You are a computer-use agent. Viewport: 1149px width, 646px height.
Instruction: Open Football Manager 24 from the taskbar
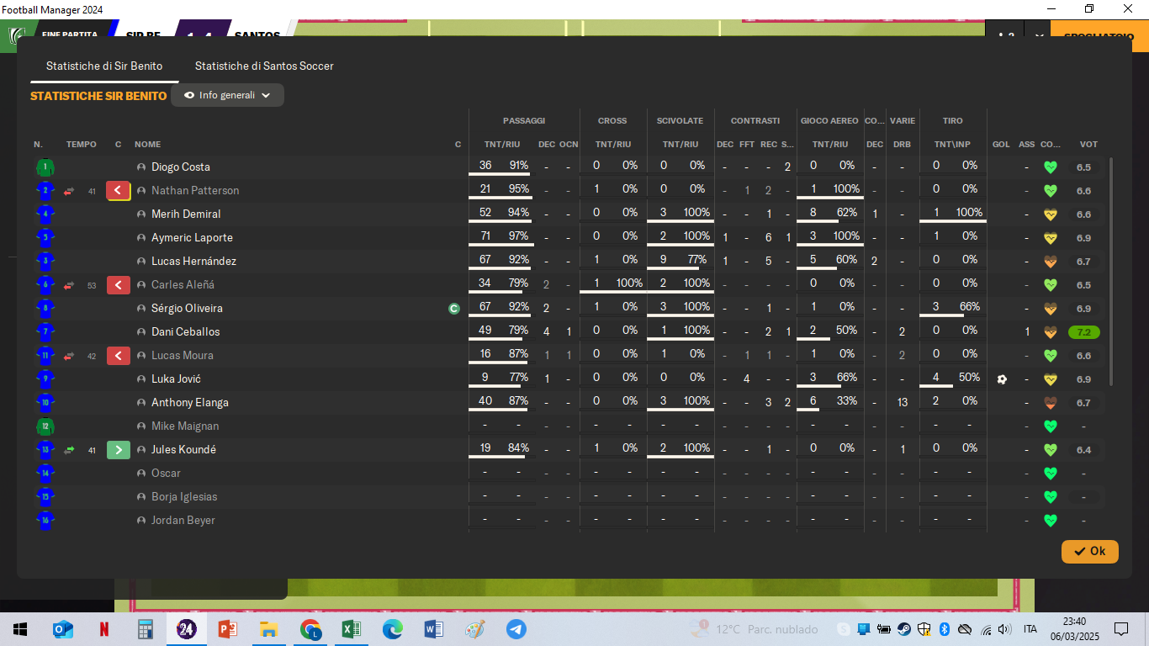[x=187, y=628]
